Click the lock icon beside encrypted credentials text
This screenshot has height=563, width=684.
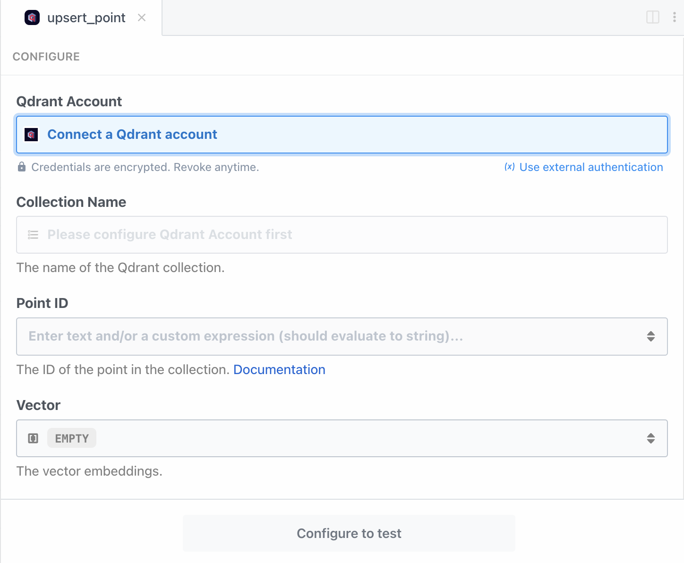(x=21, y=167)
